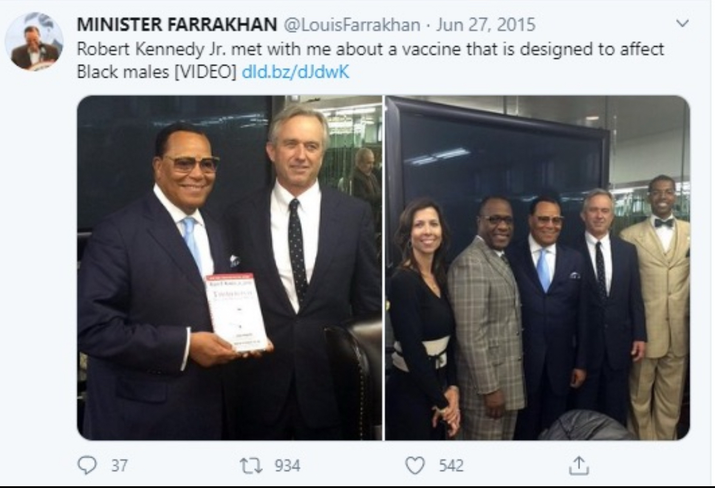This screenshot has width=715, height=488.
Task: Click the reply count 37
Action: point(119,466)
